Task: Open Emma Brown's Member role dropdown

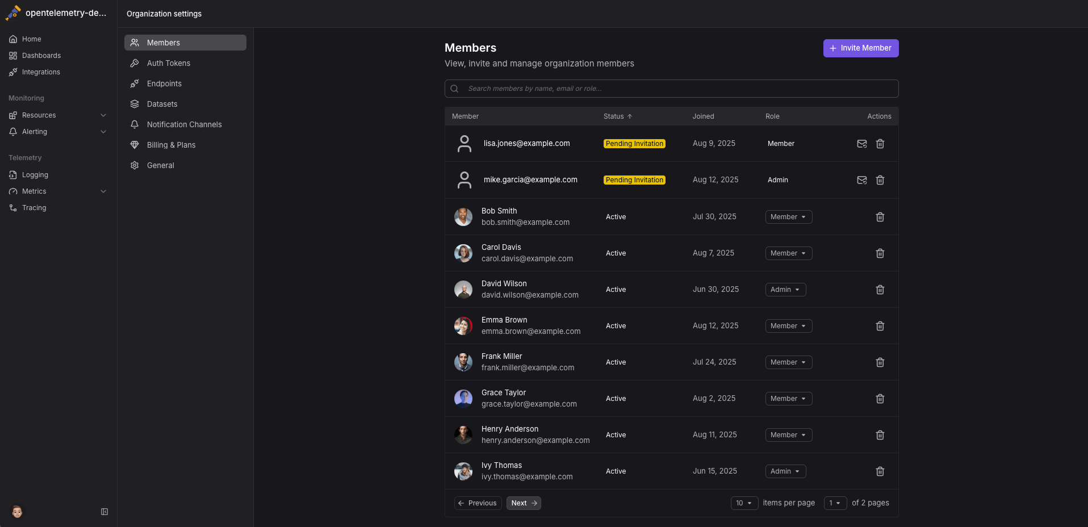Action: click(788, 326)
